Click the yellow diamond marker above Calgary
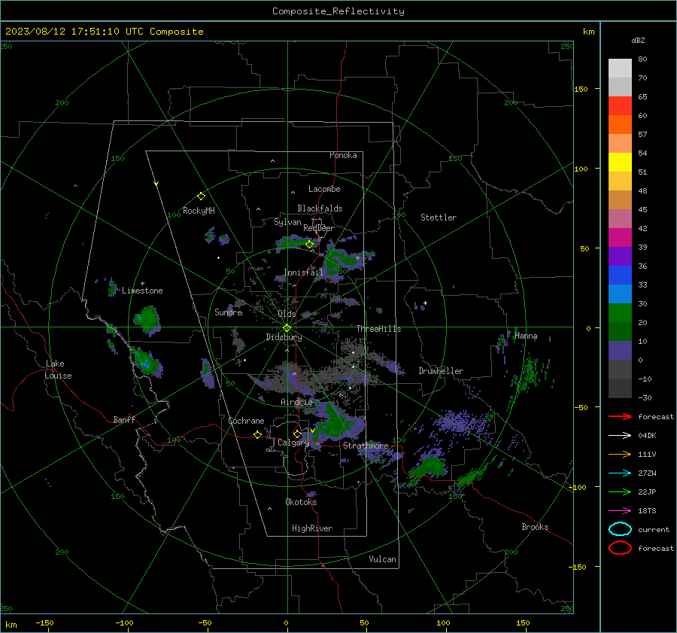The height and width of the screenshot is (633, 677). click(297, 434)
